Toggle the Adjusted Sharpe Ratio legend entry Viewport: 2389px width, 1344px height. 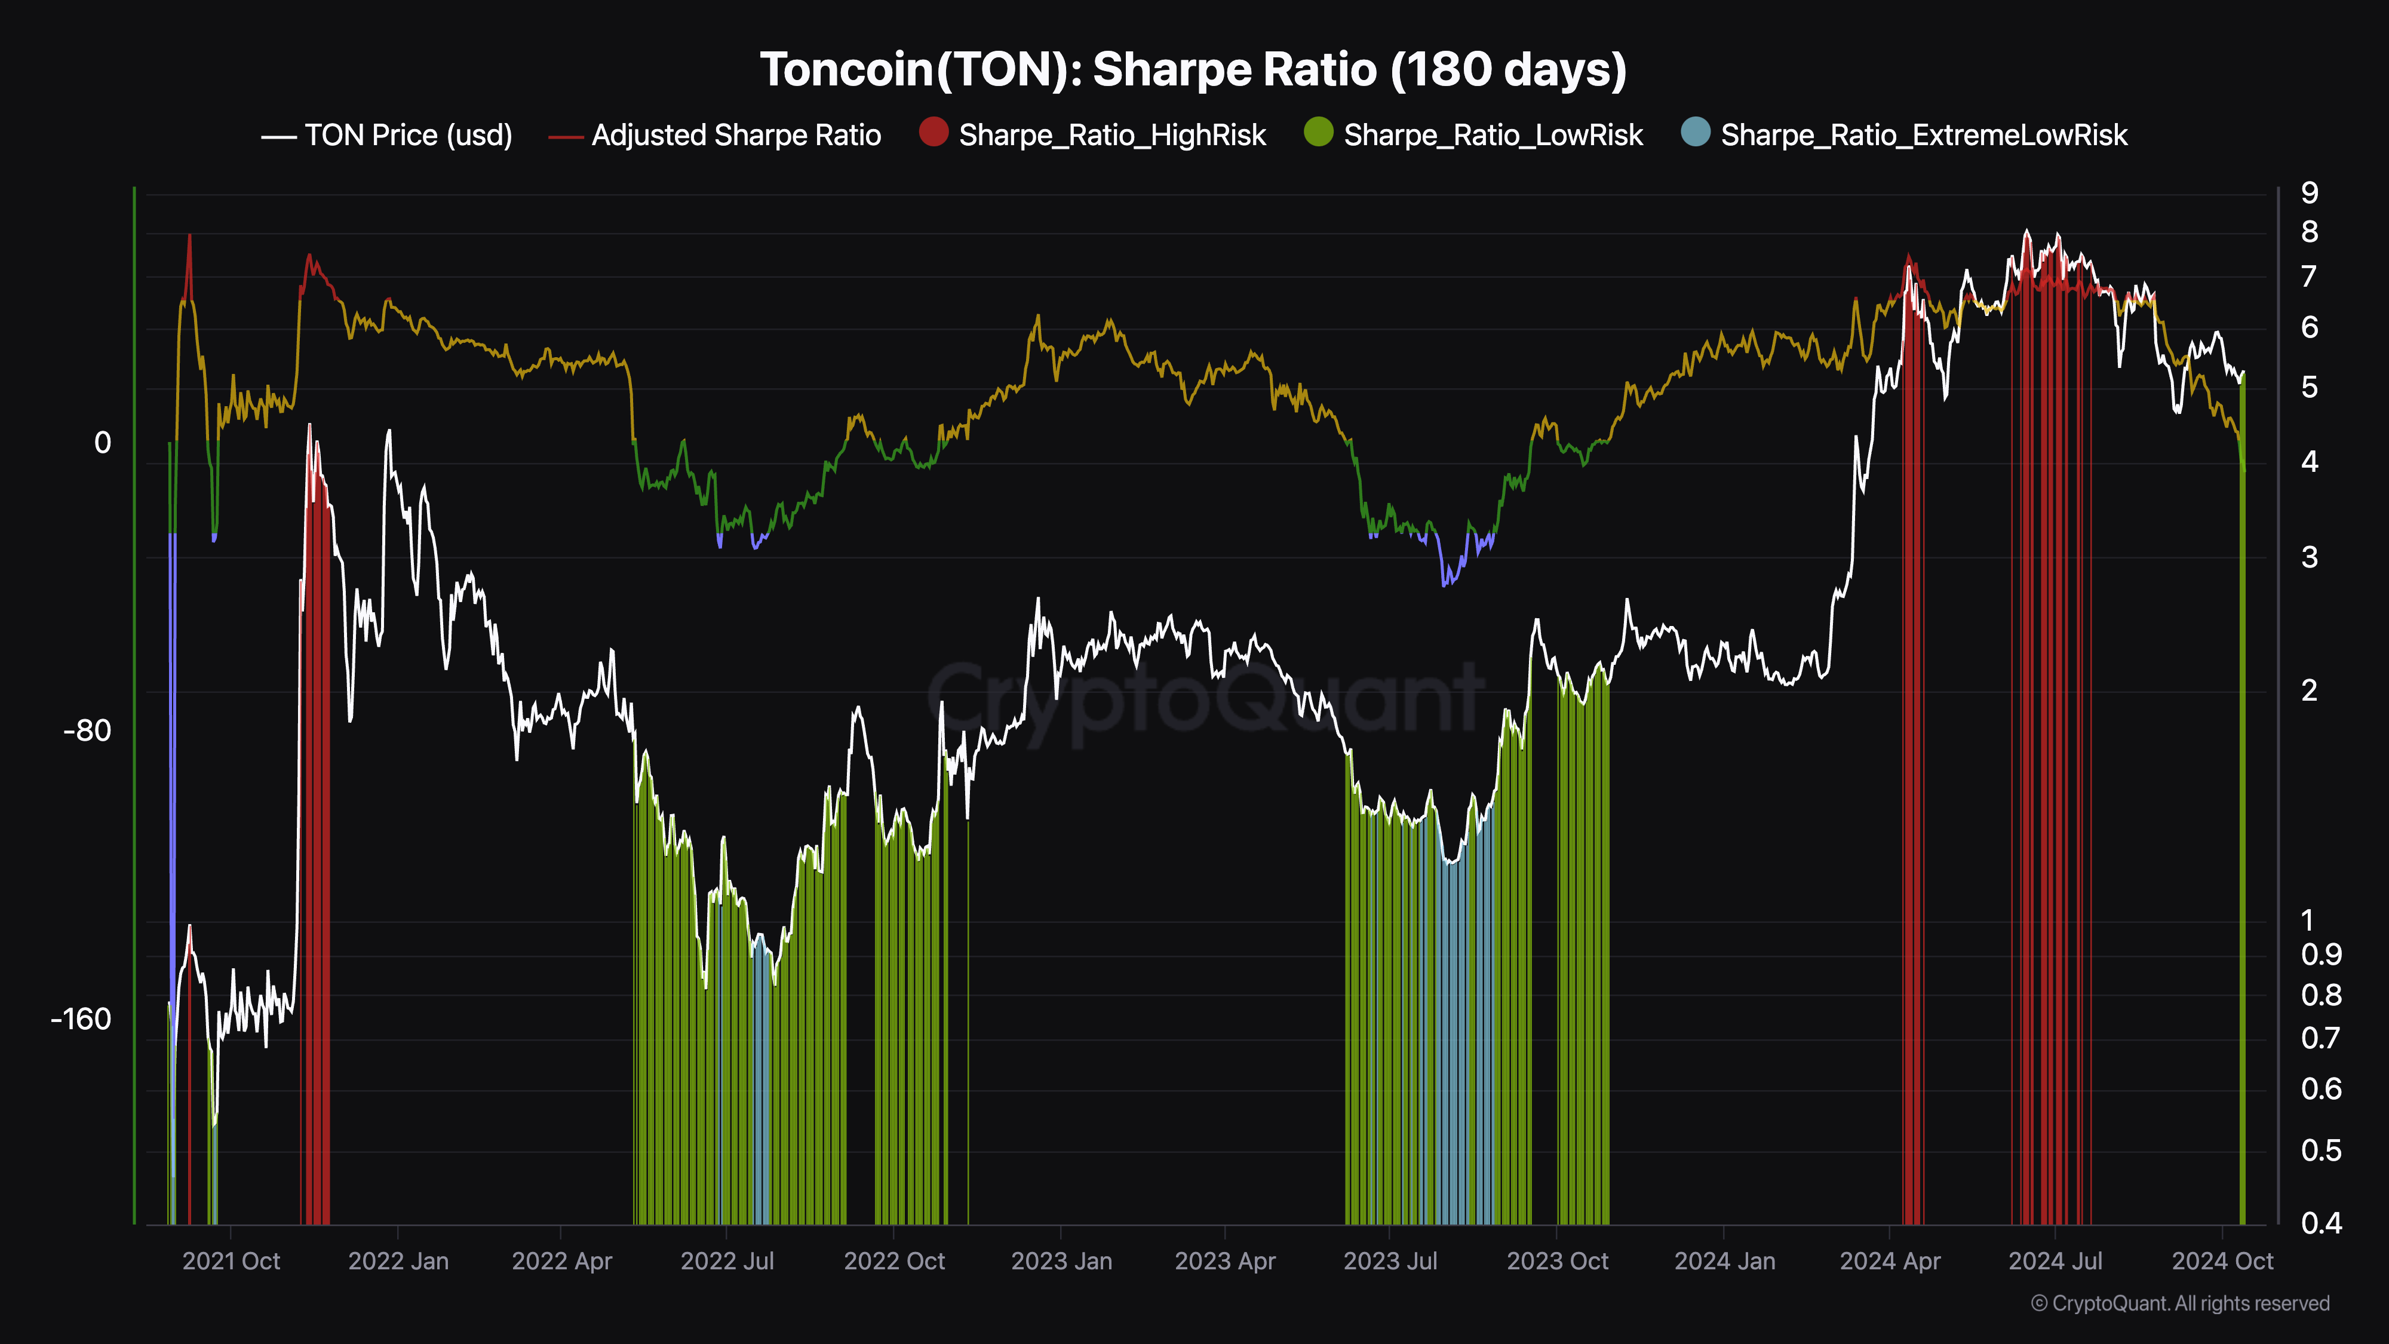pyautogui.click(x=714, y=136)
